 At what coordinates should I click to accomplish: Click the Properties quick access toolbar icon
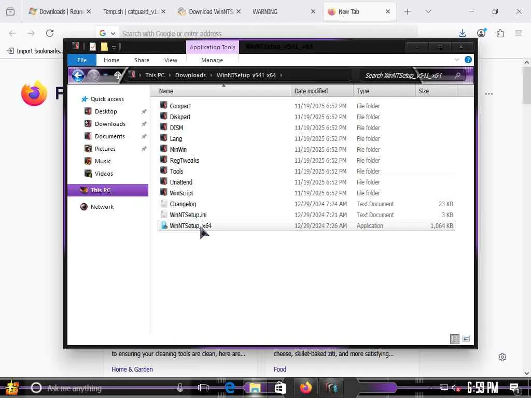[x=93, y=47]
